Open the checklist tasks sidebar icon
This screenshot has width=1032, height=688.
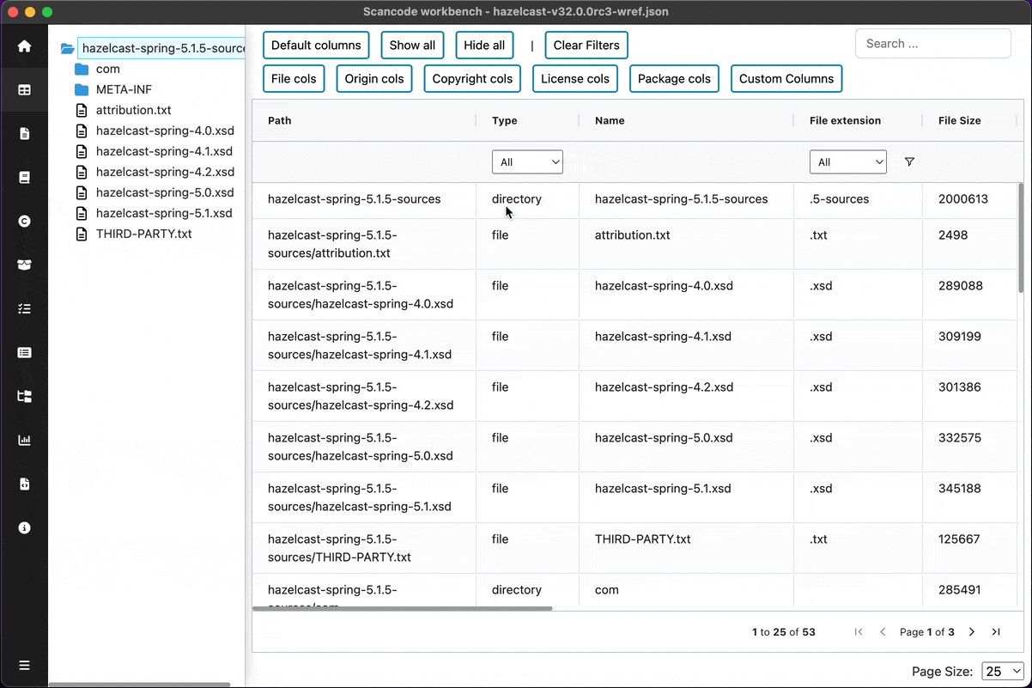click(x=24, y=308)
